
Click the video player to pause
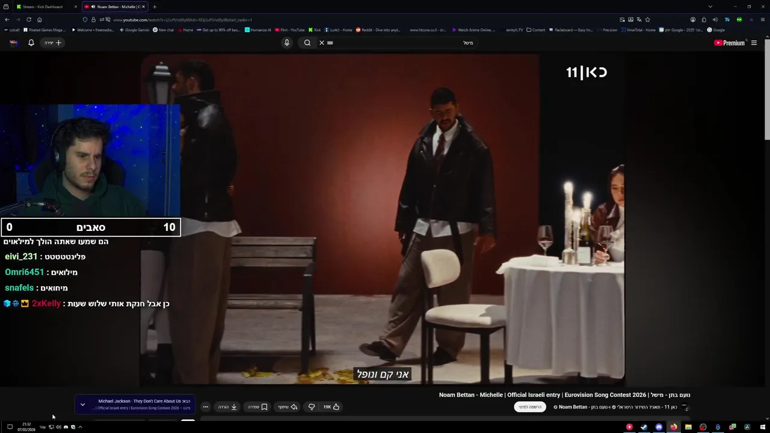coord(383,219)
